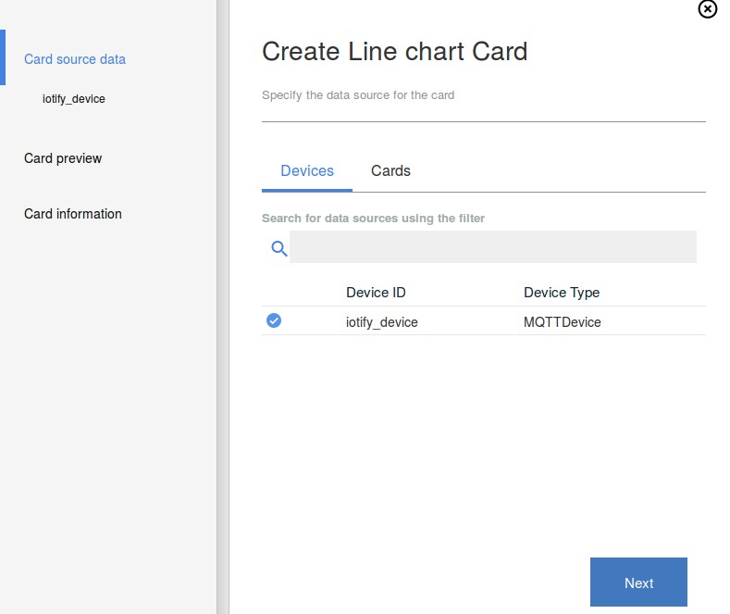This screenshot has height=614, width=730.
Task: Click the Device Type column header
Action: pyautogui.click(x=562, y=293)
